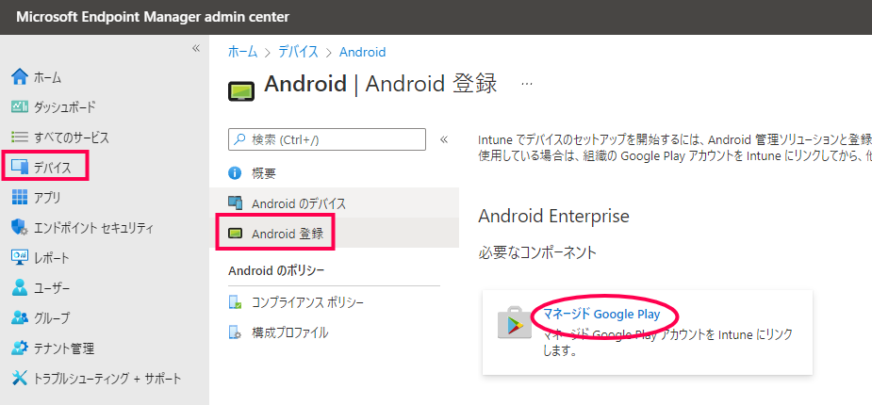Click the Android 登録 green icon in menu
Image resolution: width=872 pixels, height=405 pixels.
(236, 234)
